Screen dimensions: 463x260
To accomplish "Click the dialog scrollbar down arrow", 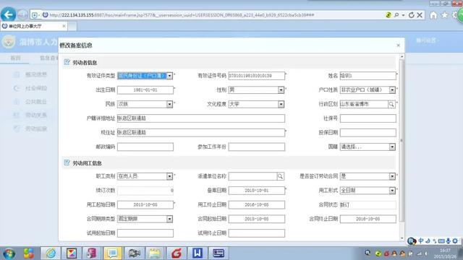I will point(402,238).
